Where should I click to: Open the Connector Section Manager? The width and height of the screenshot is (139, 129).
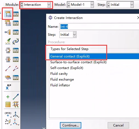(16, 50)
